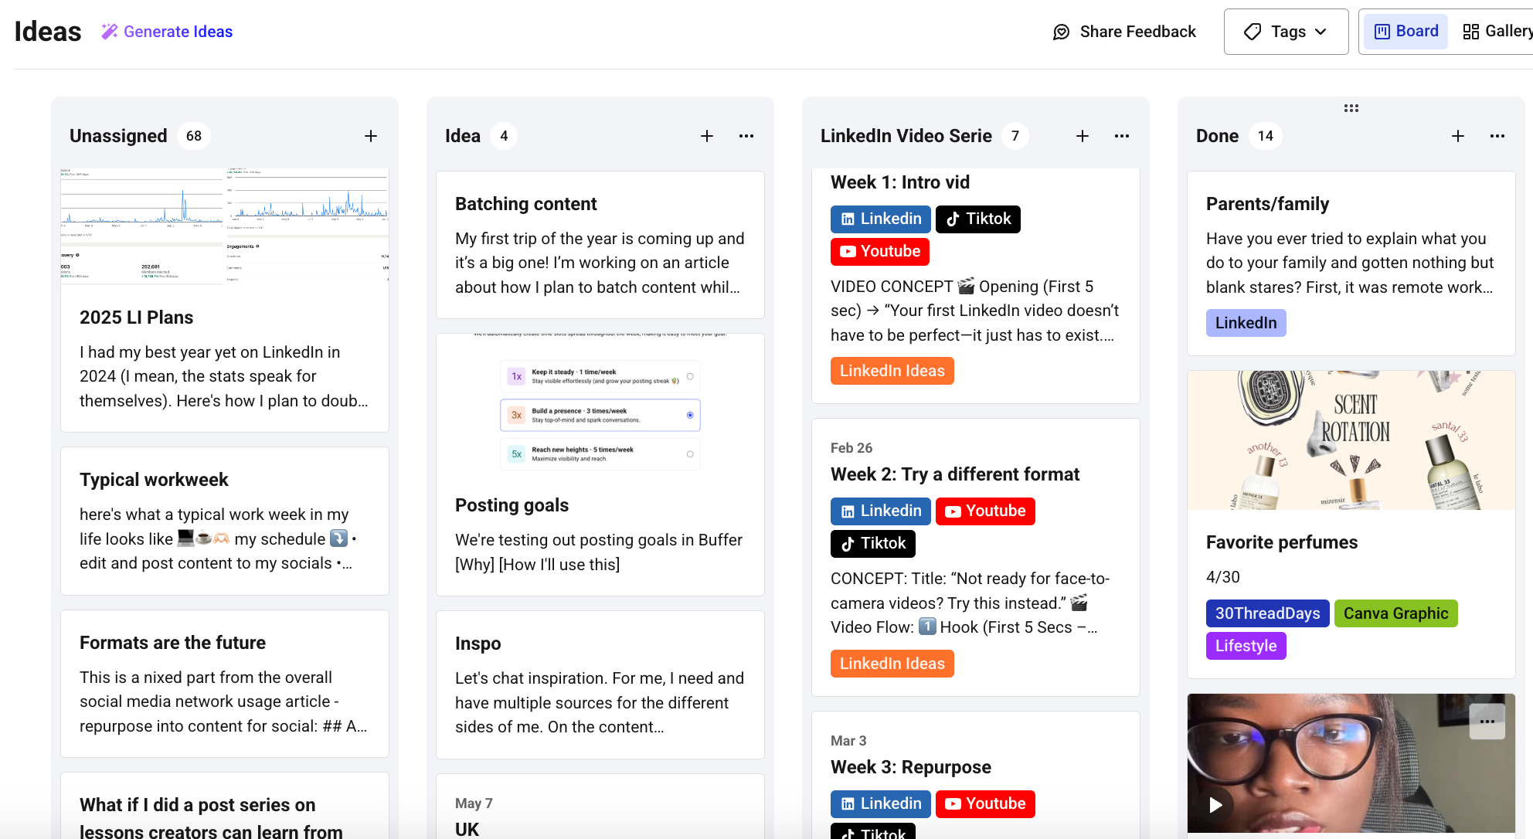Click the Tiktok tag on Week 1 card
1533x839 pixels.
(x=978, y=219)
